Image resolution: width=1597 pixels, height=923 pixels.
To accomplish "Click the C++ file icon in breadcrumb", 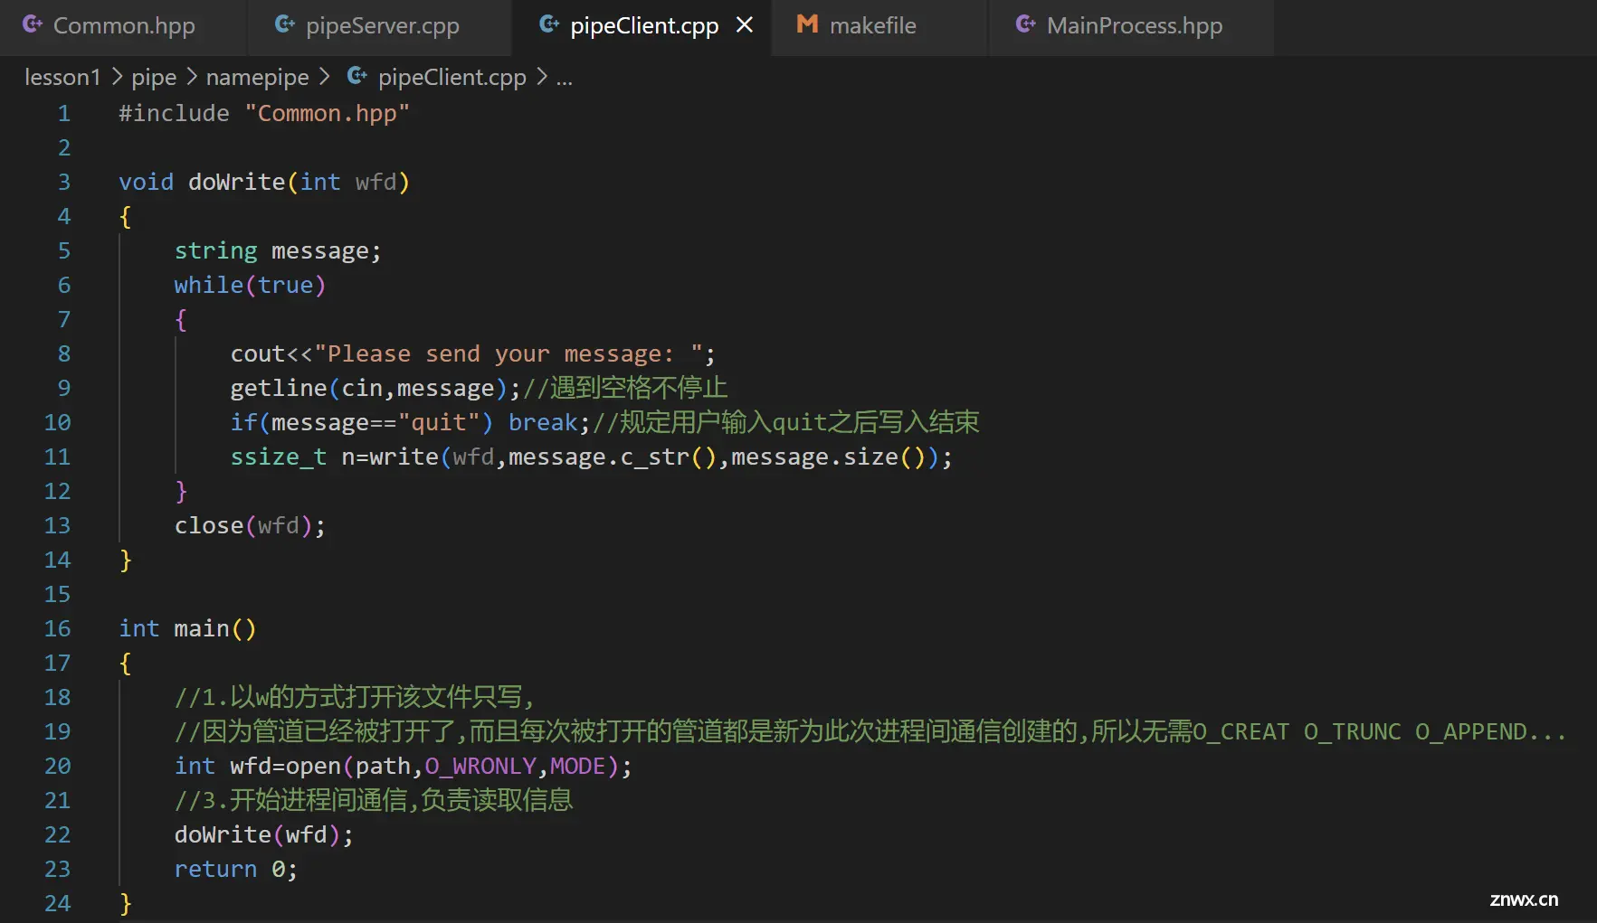I will 357,76.
